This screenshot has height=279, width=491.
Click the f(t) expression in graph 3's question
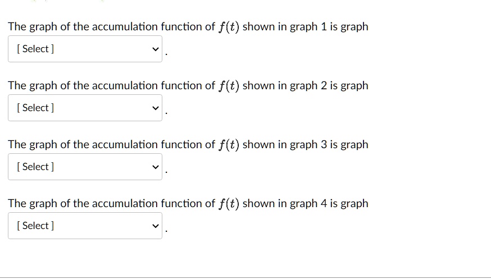click(x=229, y=145)
